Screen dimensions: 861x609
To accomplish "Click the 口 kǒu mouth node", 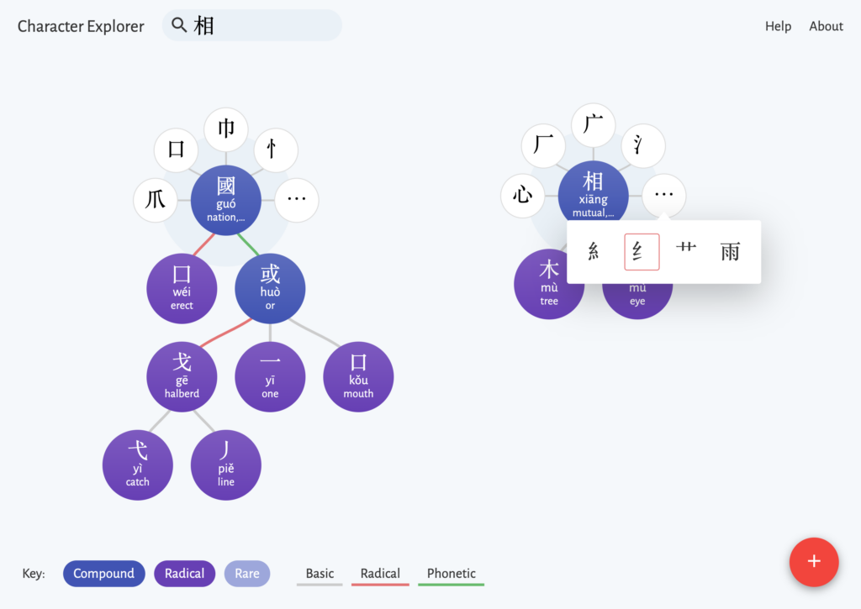I will point(358,377).
